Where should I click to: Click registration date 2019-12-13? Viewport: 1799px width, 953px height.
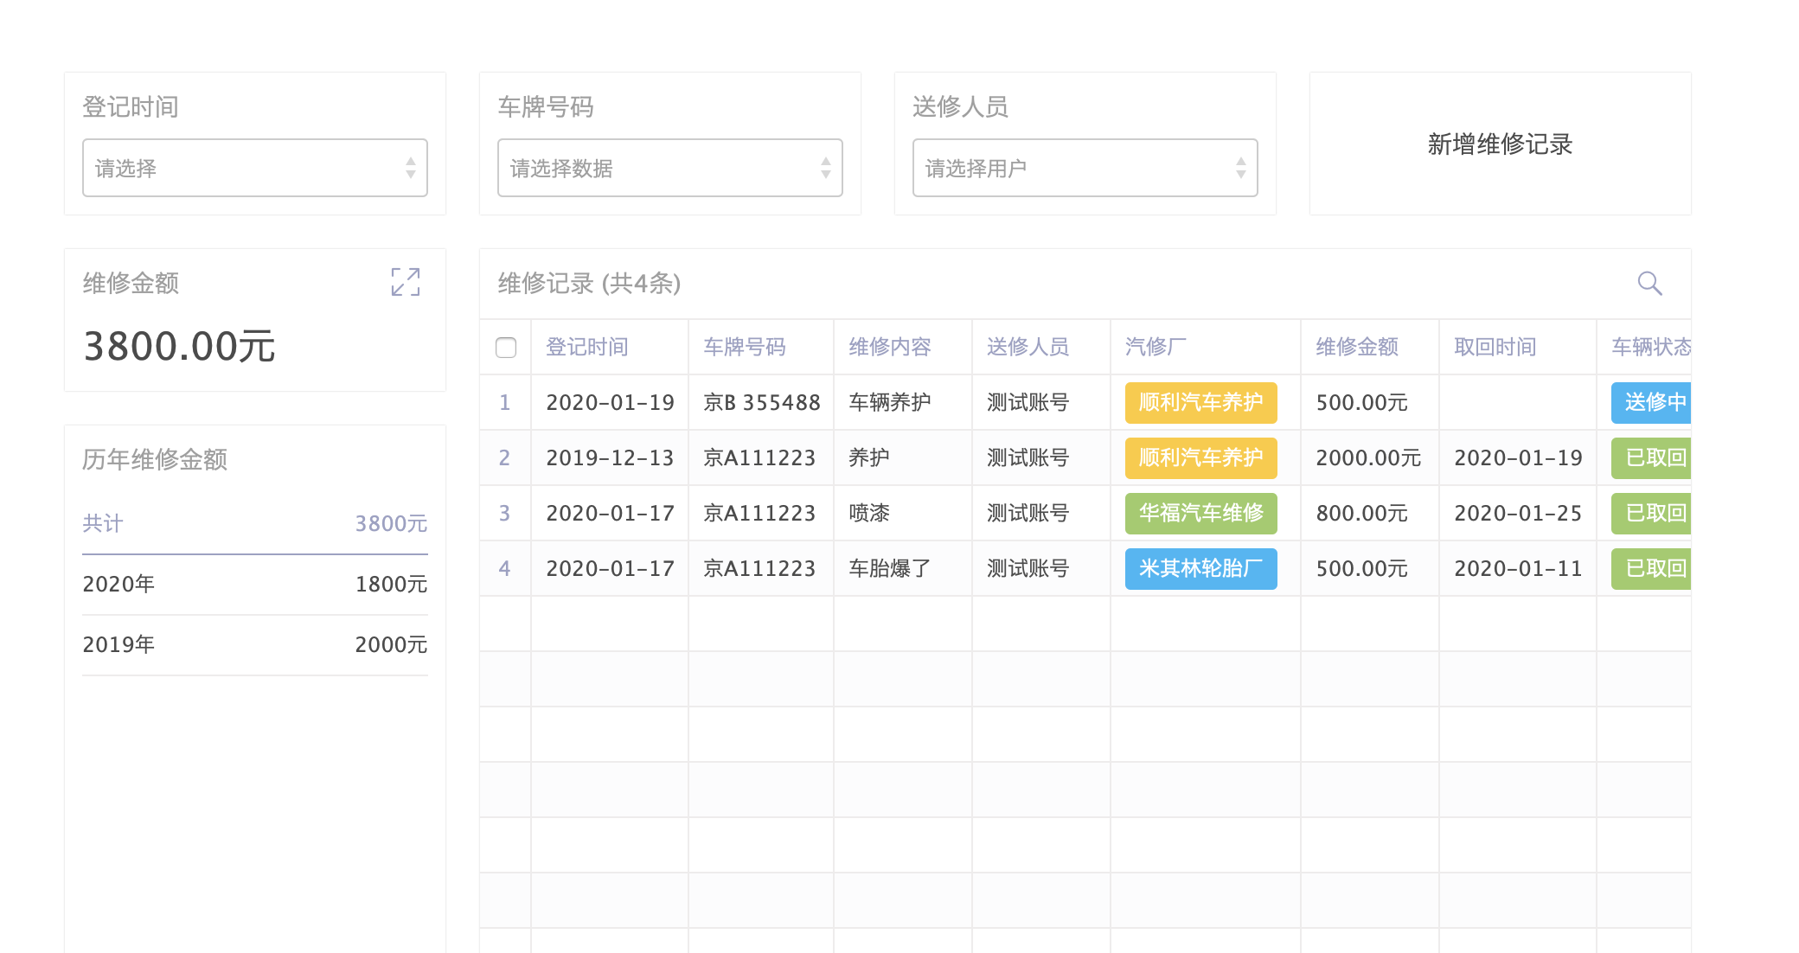pos(610,457)
